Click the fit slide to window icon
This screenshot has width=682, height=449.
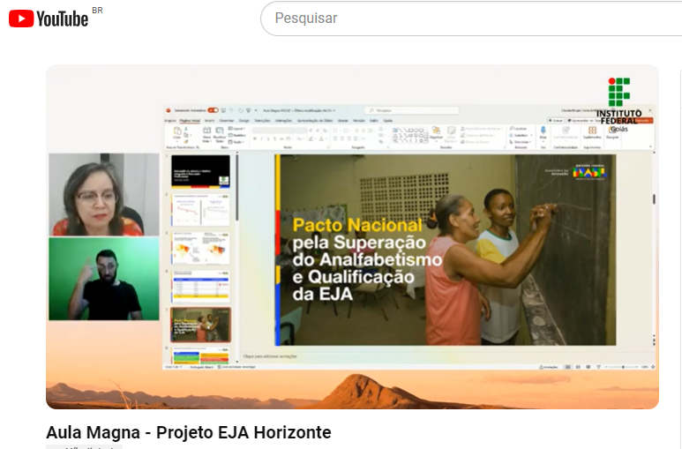click(x=652, y=366)
